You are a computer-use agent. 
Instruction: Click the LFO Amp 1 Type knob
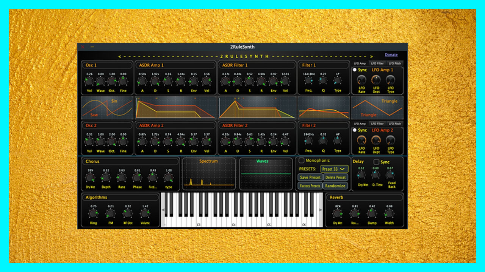[390, 80]
